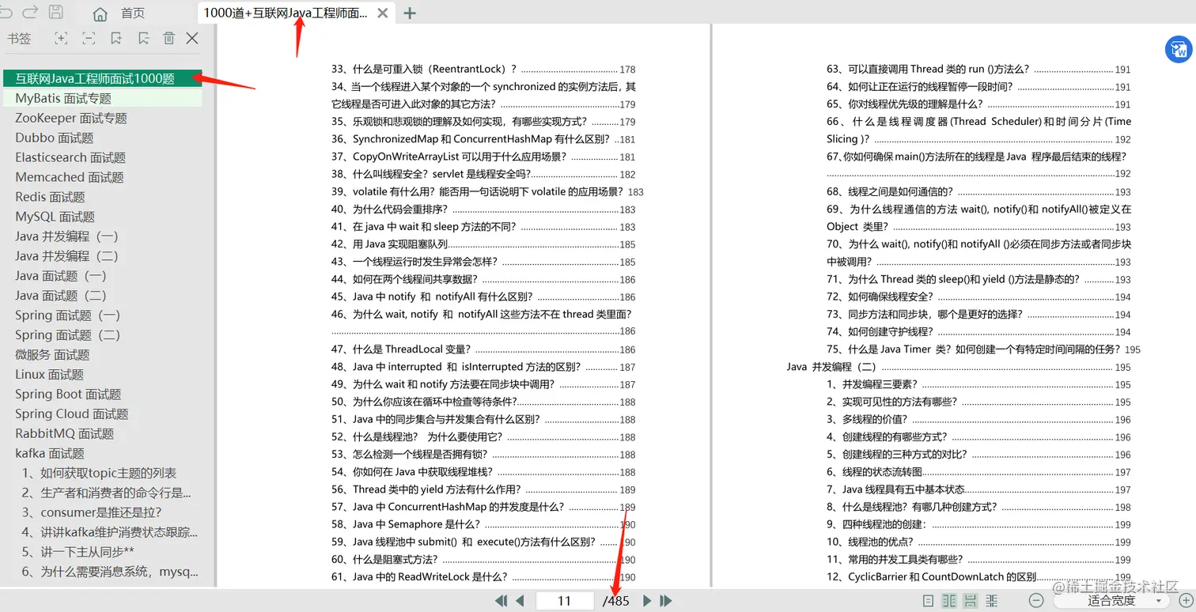Open the Elasticsearch 面试题 bookmark
1196x612 pixels.
tap(70, 157)
